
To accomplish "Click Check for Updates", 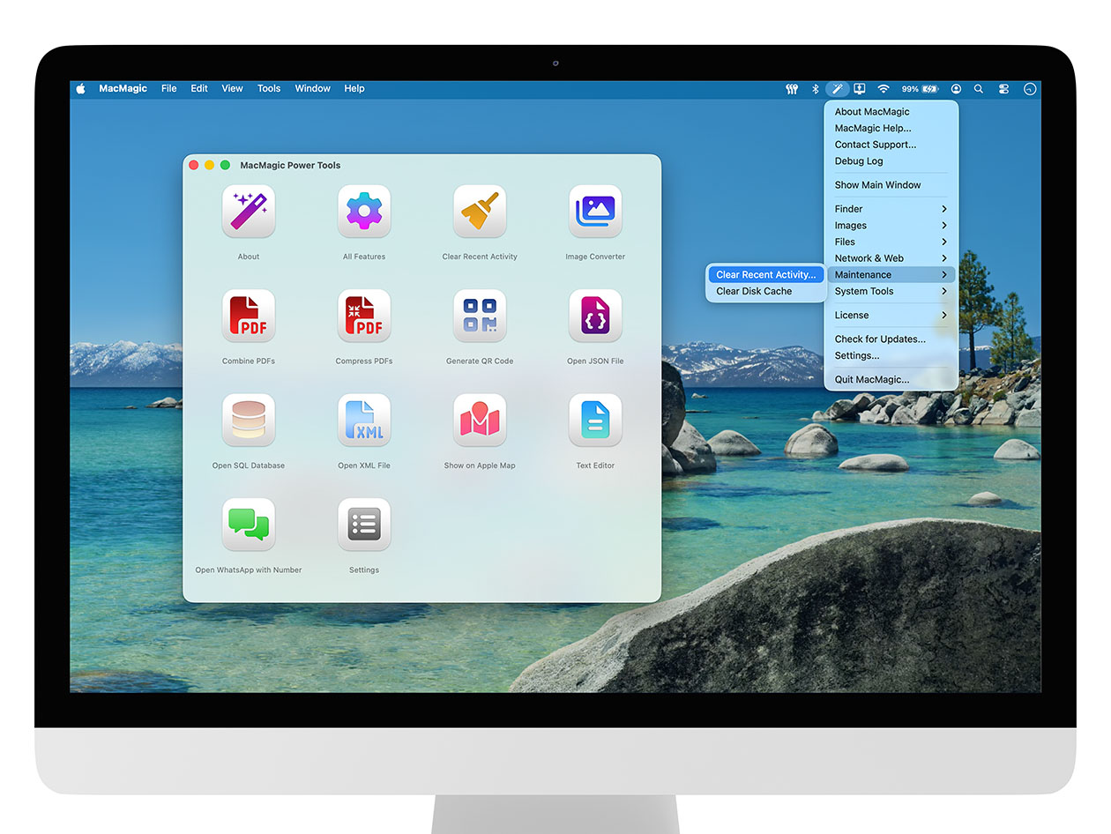I will (880, 339).
